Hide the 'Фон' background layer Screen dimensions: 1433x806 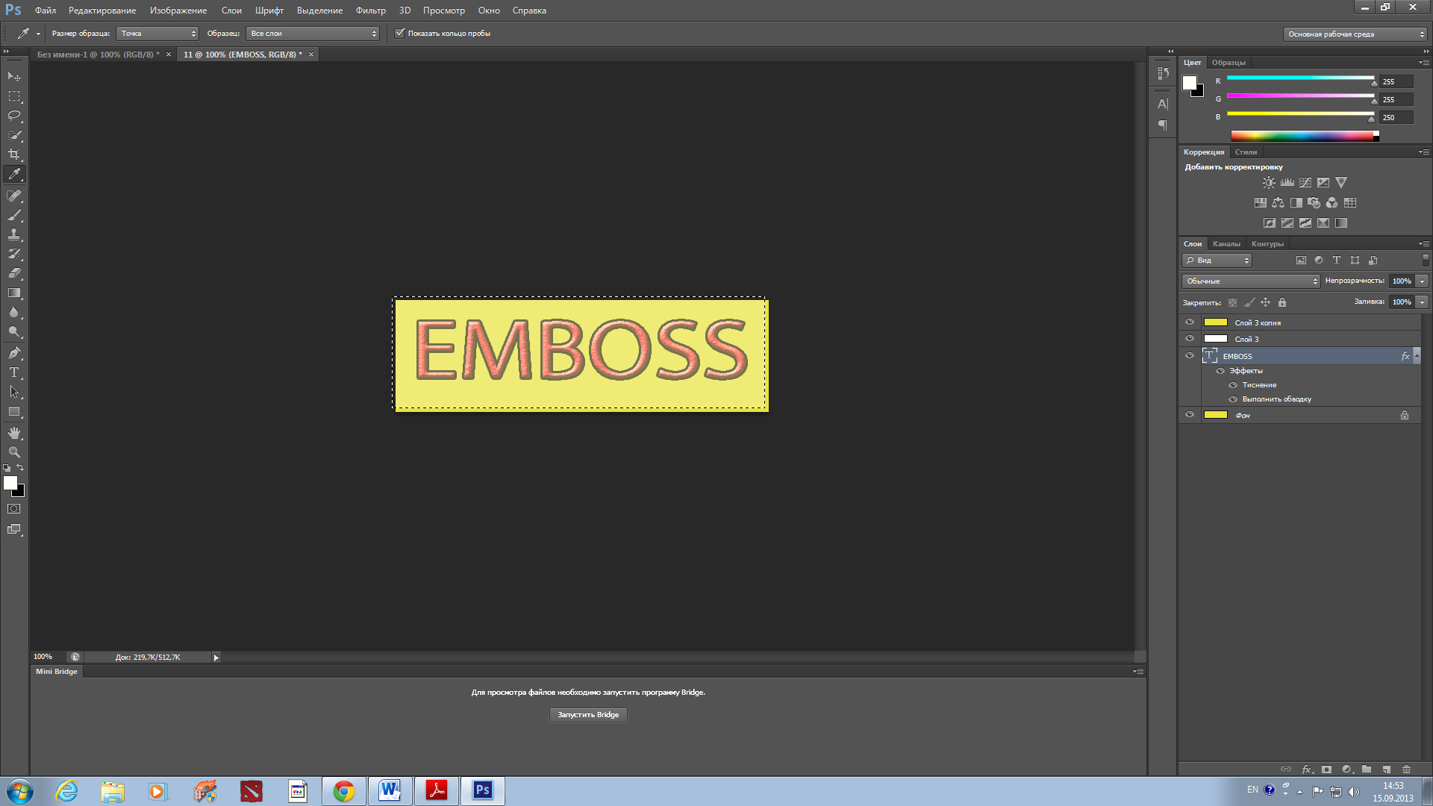(1190, 415)
